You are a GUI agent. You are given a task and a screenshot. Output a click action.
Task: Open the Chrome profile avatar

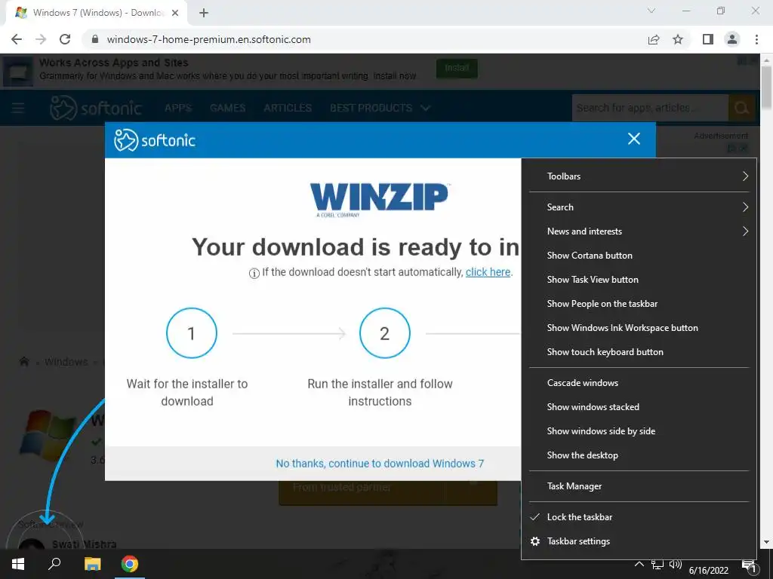pos(732,39)
